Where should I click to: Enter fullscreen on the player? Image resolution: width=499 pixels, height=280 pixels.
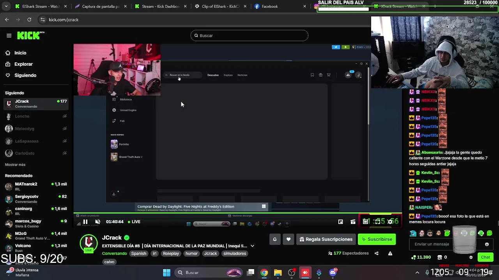[377, 222]
